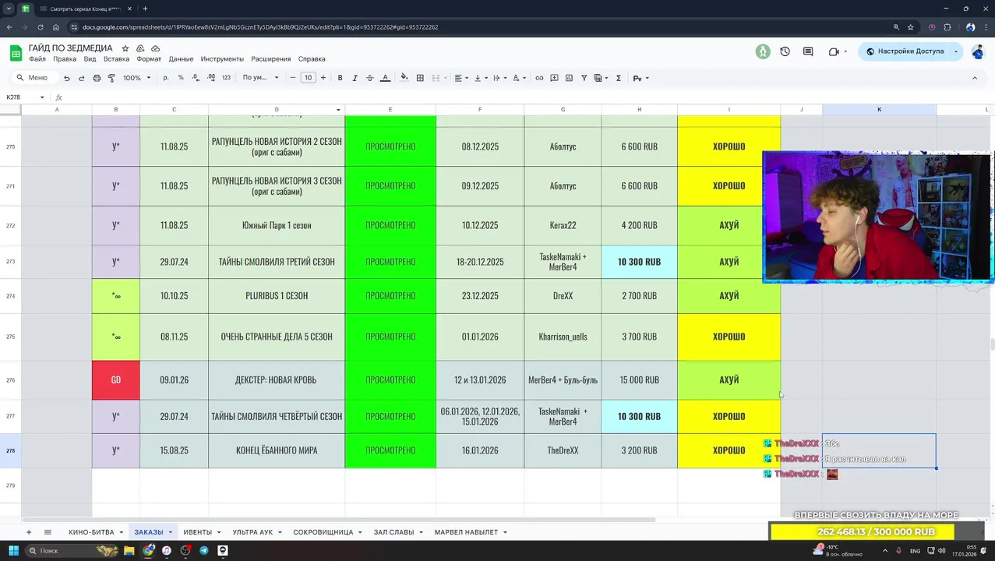Open the Данные menu

click(181, 59)
